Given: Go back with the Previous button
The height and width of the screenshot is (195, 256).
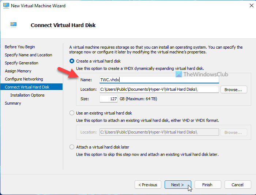Looking at the screenshot, I should pyautogui.click(x=148, y=185).
